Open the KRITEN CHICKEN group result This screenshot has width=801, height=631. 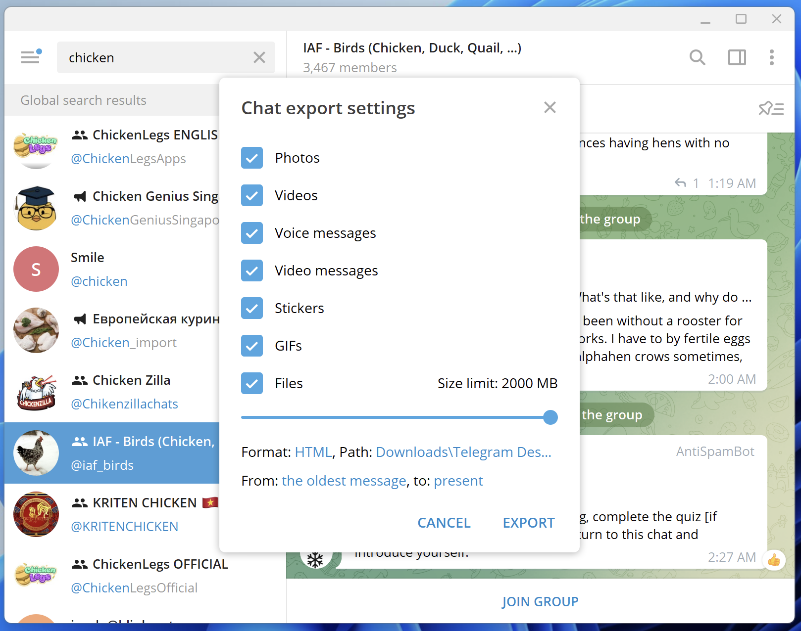click(x=112, y=514)
